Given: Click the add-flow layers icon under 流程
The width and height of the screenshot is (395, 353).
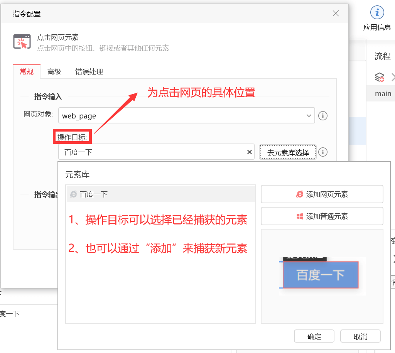Looking at the screenshot, I should [x=380, y=77].
